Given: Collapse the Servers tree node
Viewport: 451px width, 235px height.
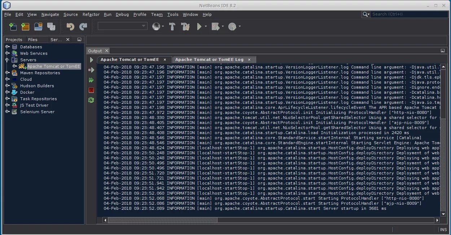Looking at the screenshot, I should [x=7, y=60].
